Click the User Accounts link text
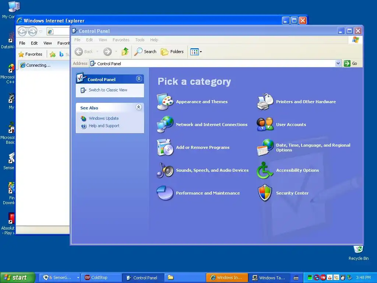The height and width of the screenshot is (283, 377). (291, 125)
